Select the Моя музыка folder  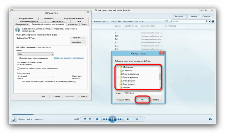coord(127,84)
